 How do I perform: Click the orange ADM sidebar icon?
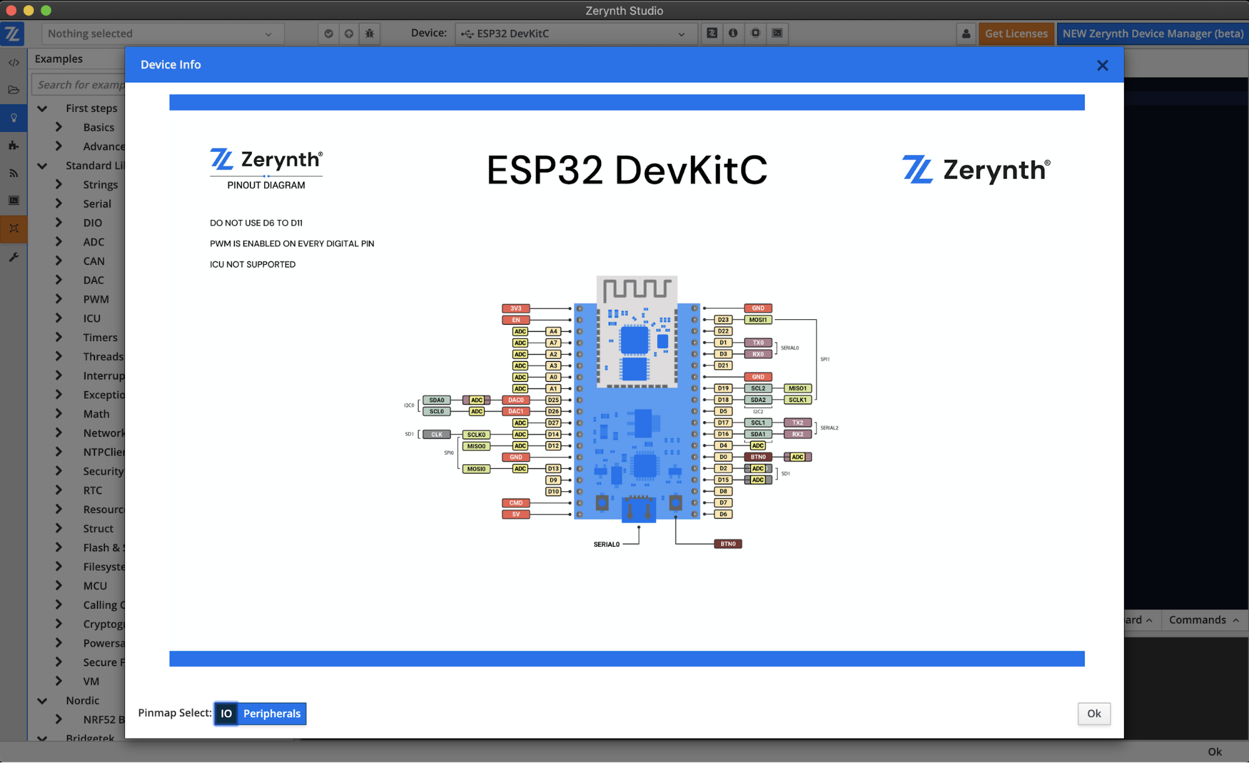coord(13,229)
